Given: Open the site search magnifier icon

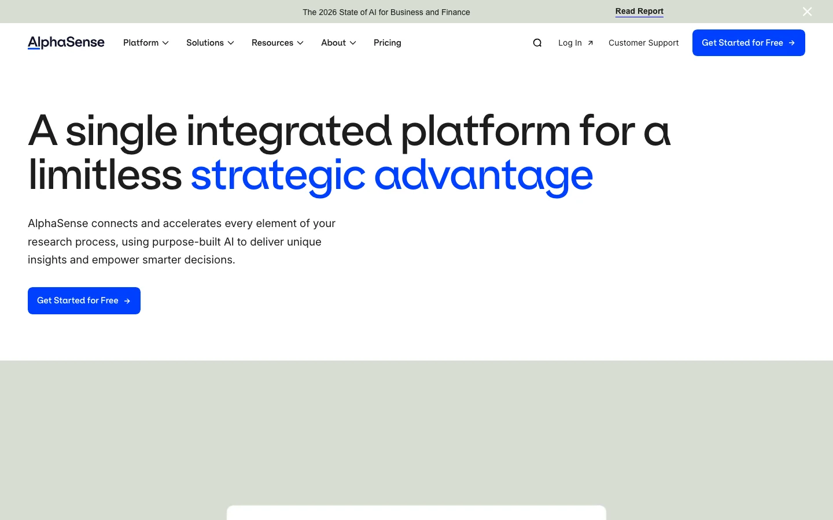Looking at the screenshot, I should tap(537, 43).
